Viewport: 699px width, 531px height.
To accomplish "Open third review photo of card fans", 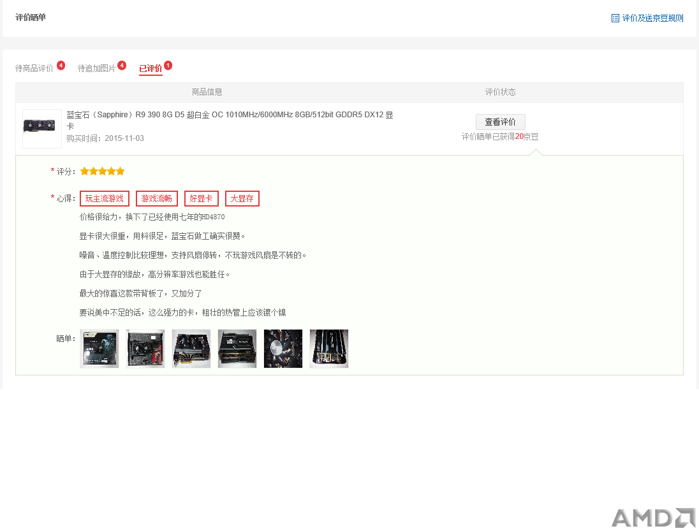I will coord(191,349).
